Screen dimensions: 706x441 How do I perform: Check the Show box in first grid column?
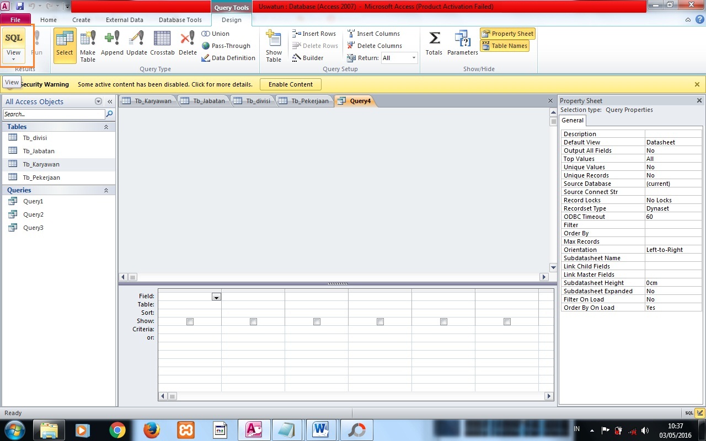pyautogui.click(x=190, y=321)
